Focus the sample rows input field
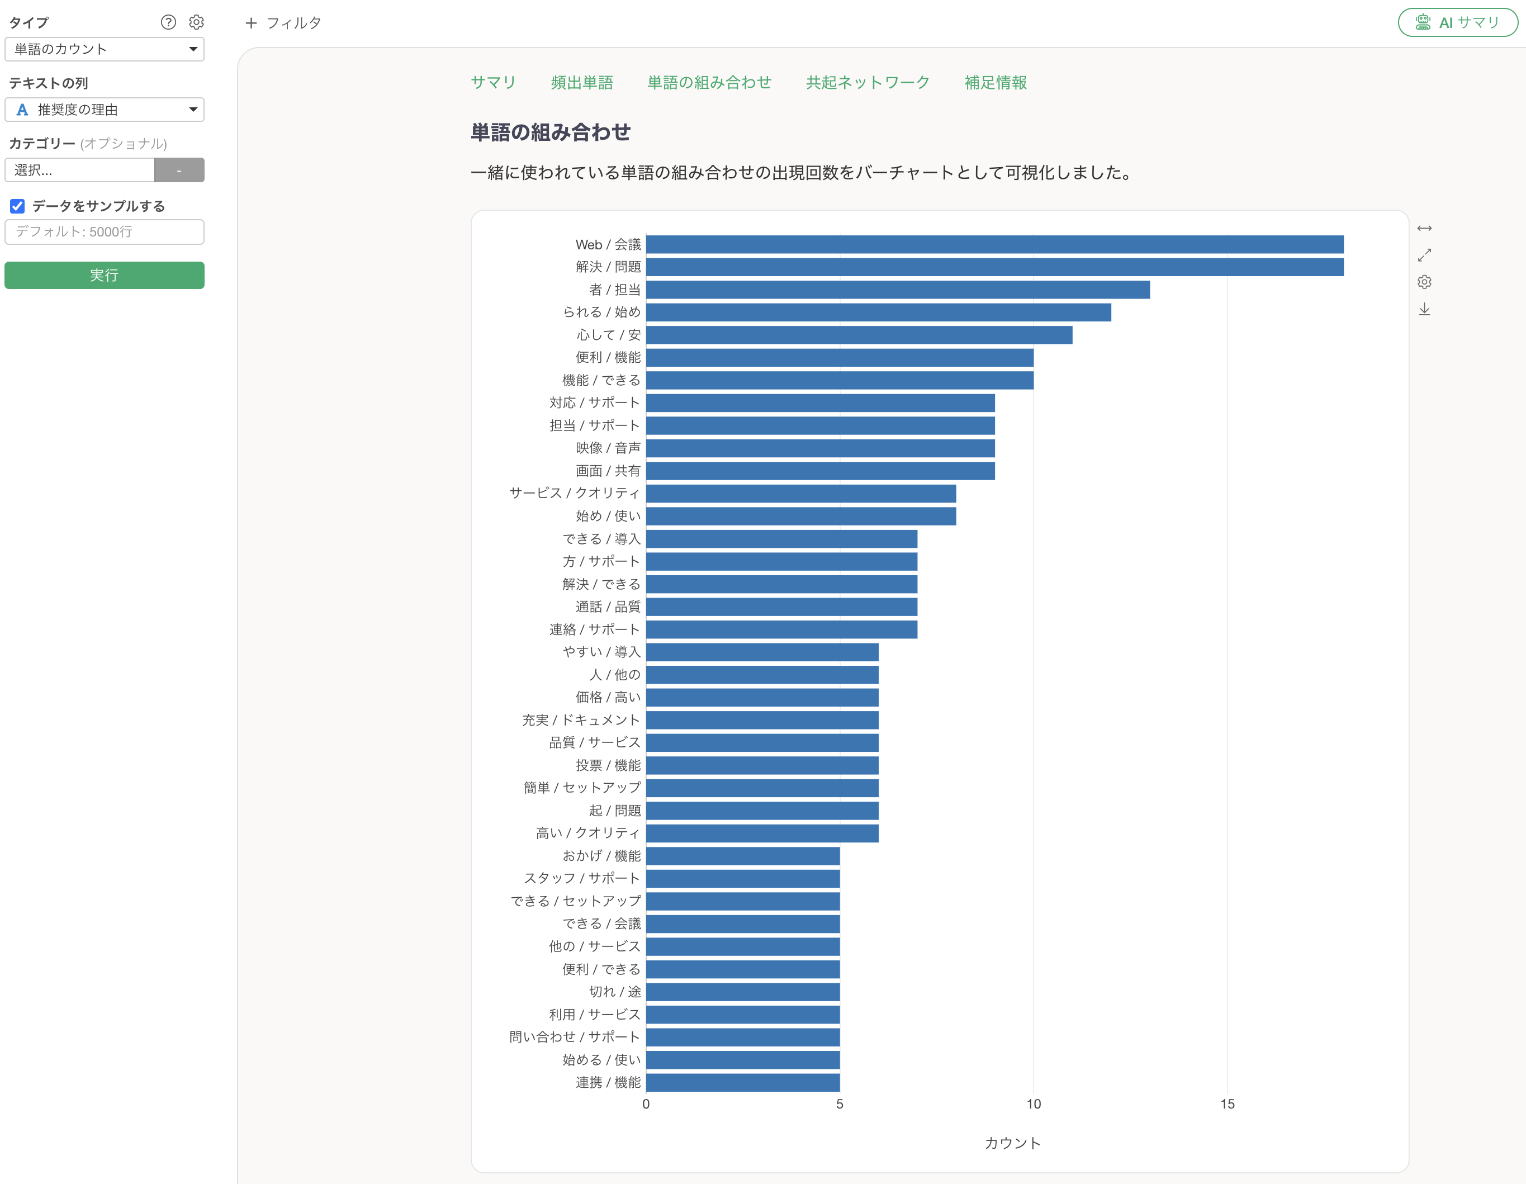 coord(104,232)
